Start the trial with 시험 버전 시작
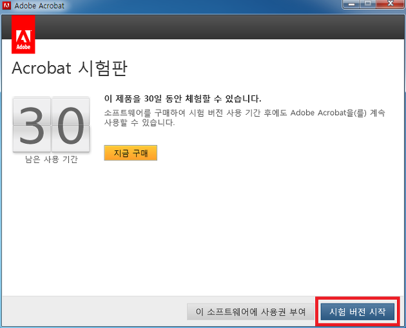Screen dimensions: 406x328 [x=357, y=312]
